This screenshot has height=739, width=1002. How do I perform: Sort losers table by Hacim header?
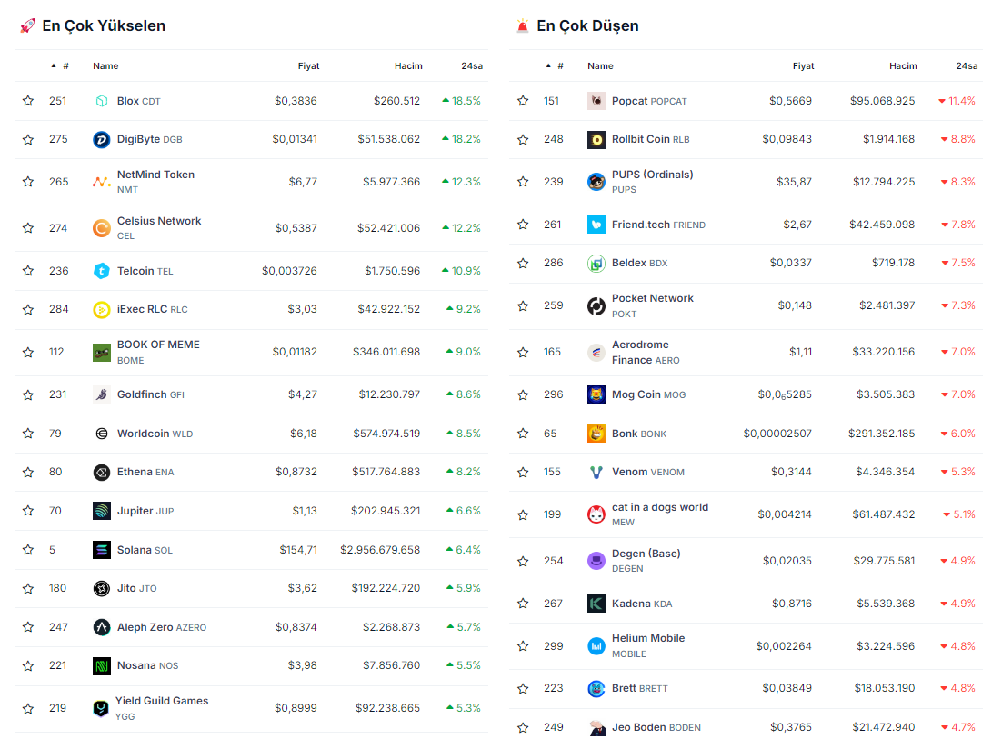tap(903, 66)
